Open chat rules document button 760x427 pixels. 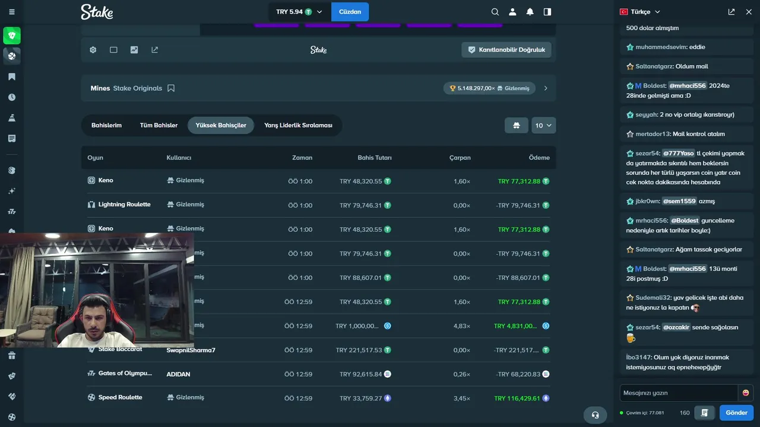(704, 413)
